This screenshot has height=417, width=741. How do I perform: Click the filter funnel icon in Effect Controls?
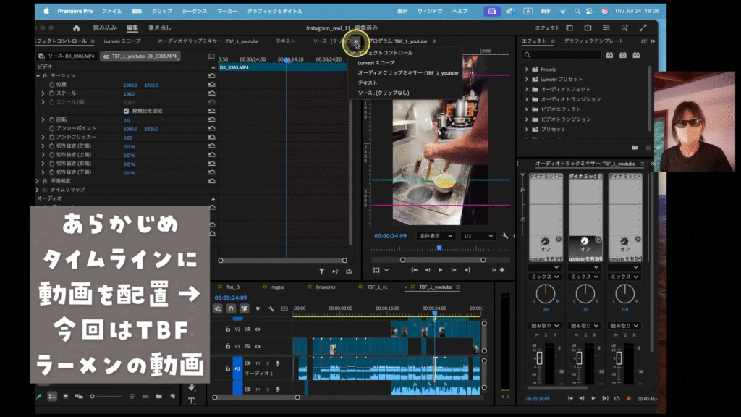[321, 271]
